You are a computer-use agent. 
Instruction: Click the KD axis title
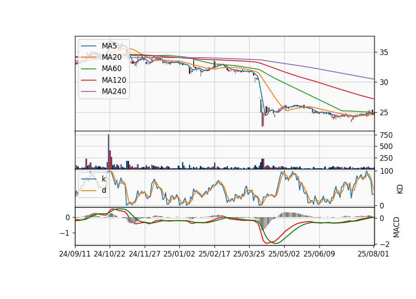click(x=400, y=189)
